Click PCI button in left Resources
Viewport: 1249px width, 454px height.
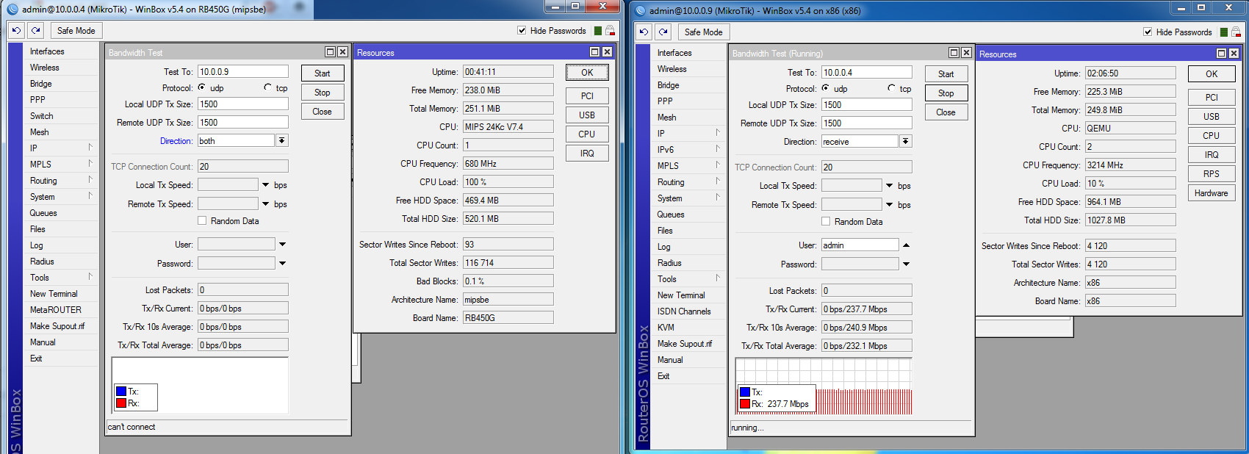click(587, 96)
